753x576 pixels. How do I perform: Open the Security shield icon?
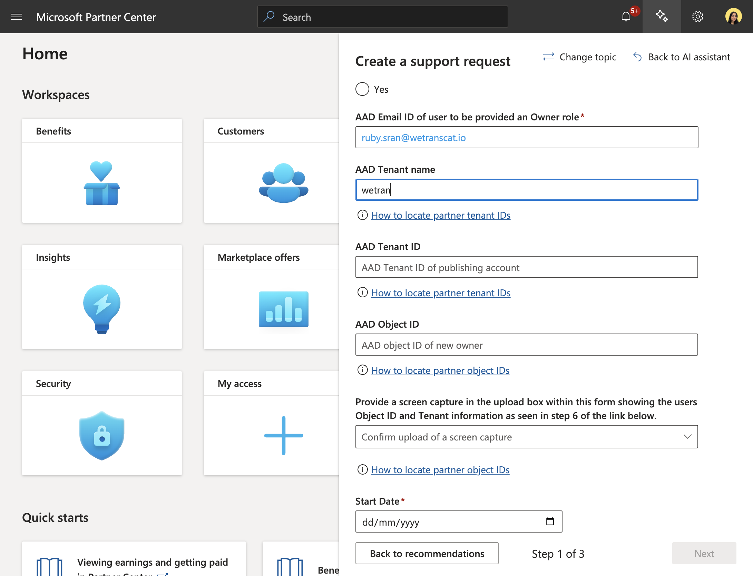pyautogui.click(x=102, y=436)
